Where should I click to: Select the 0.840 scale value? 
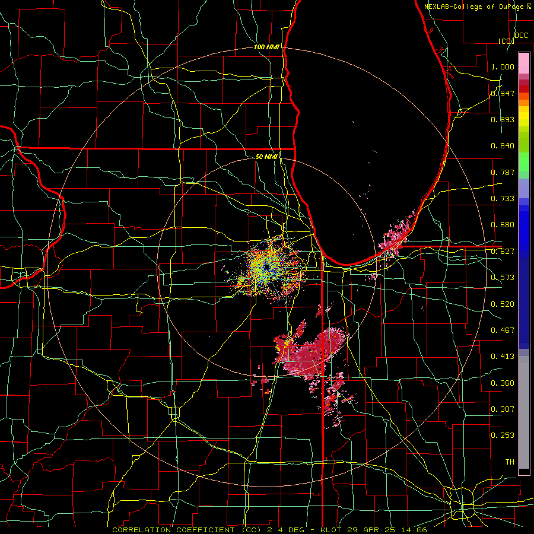[x=503, y=146]
